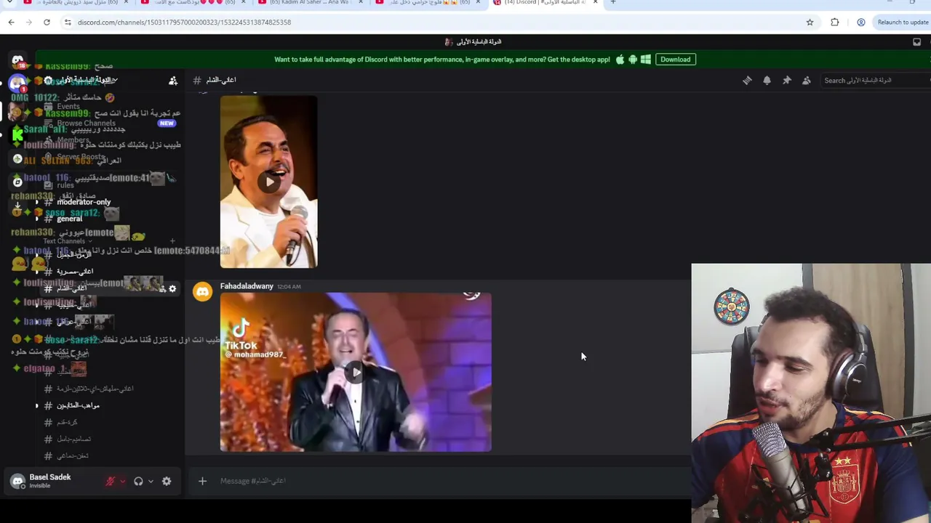931x523 pixels.
Task: View site information icon in address bar
Action: [68, 23]
